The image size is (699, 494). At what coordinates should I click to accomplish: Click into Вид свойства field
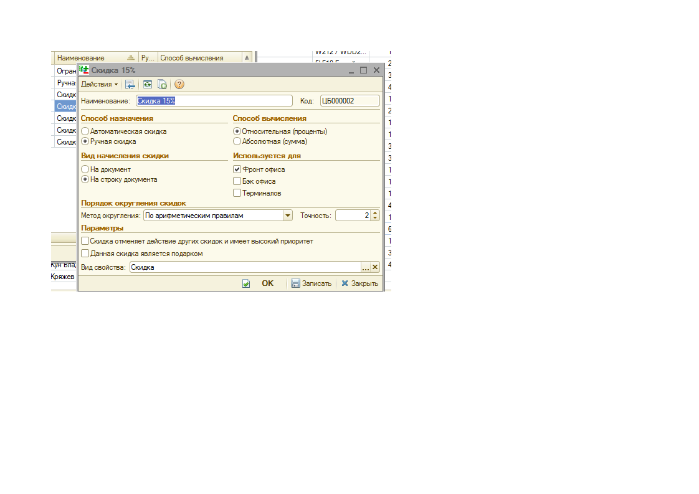pos(245,267)
